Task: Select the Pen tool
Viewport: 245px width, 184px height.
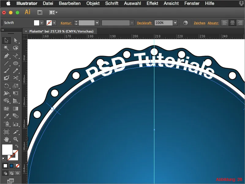Action: 6,56
